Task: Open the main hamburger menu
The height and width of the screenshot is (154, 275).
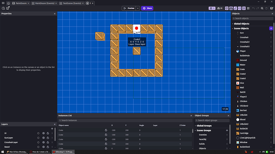Action: [3, 3]
